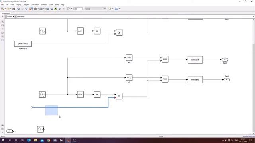
Task: Open Model Configuration Parameters gear icon
Action: 35,9
